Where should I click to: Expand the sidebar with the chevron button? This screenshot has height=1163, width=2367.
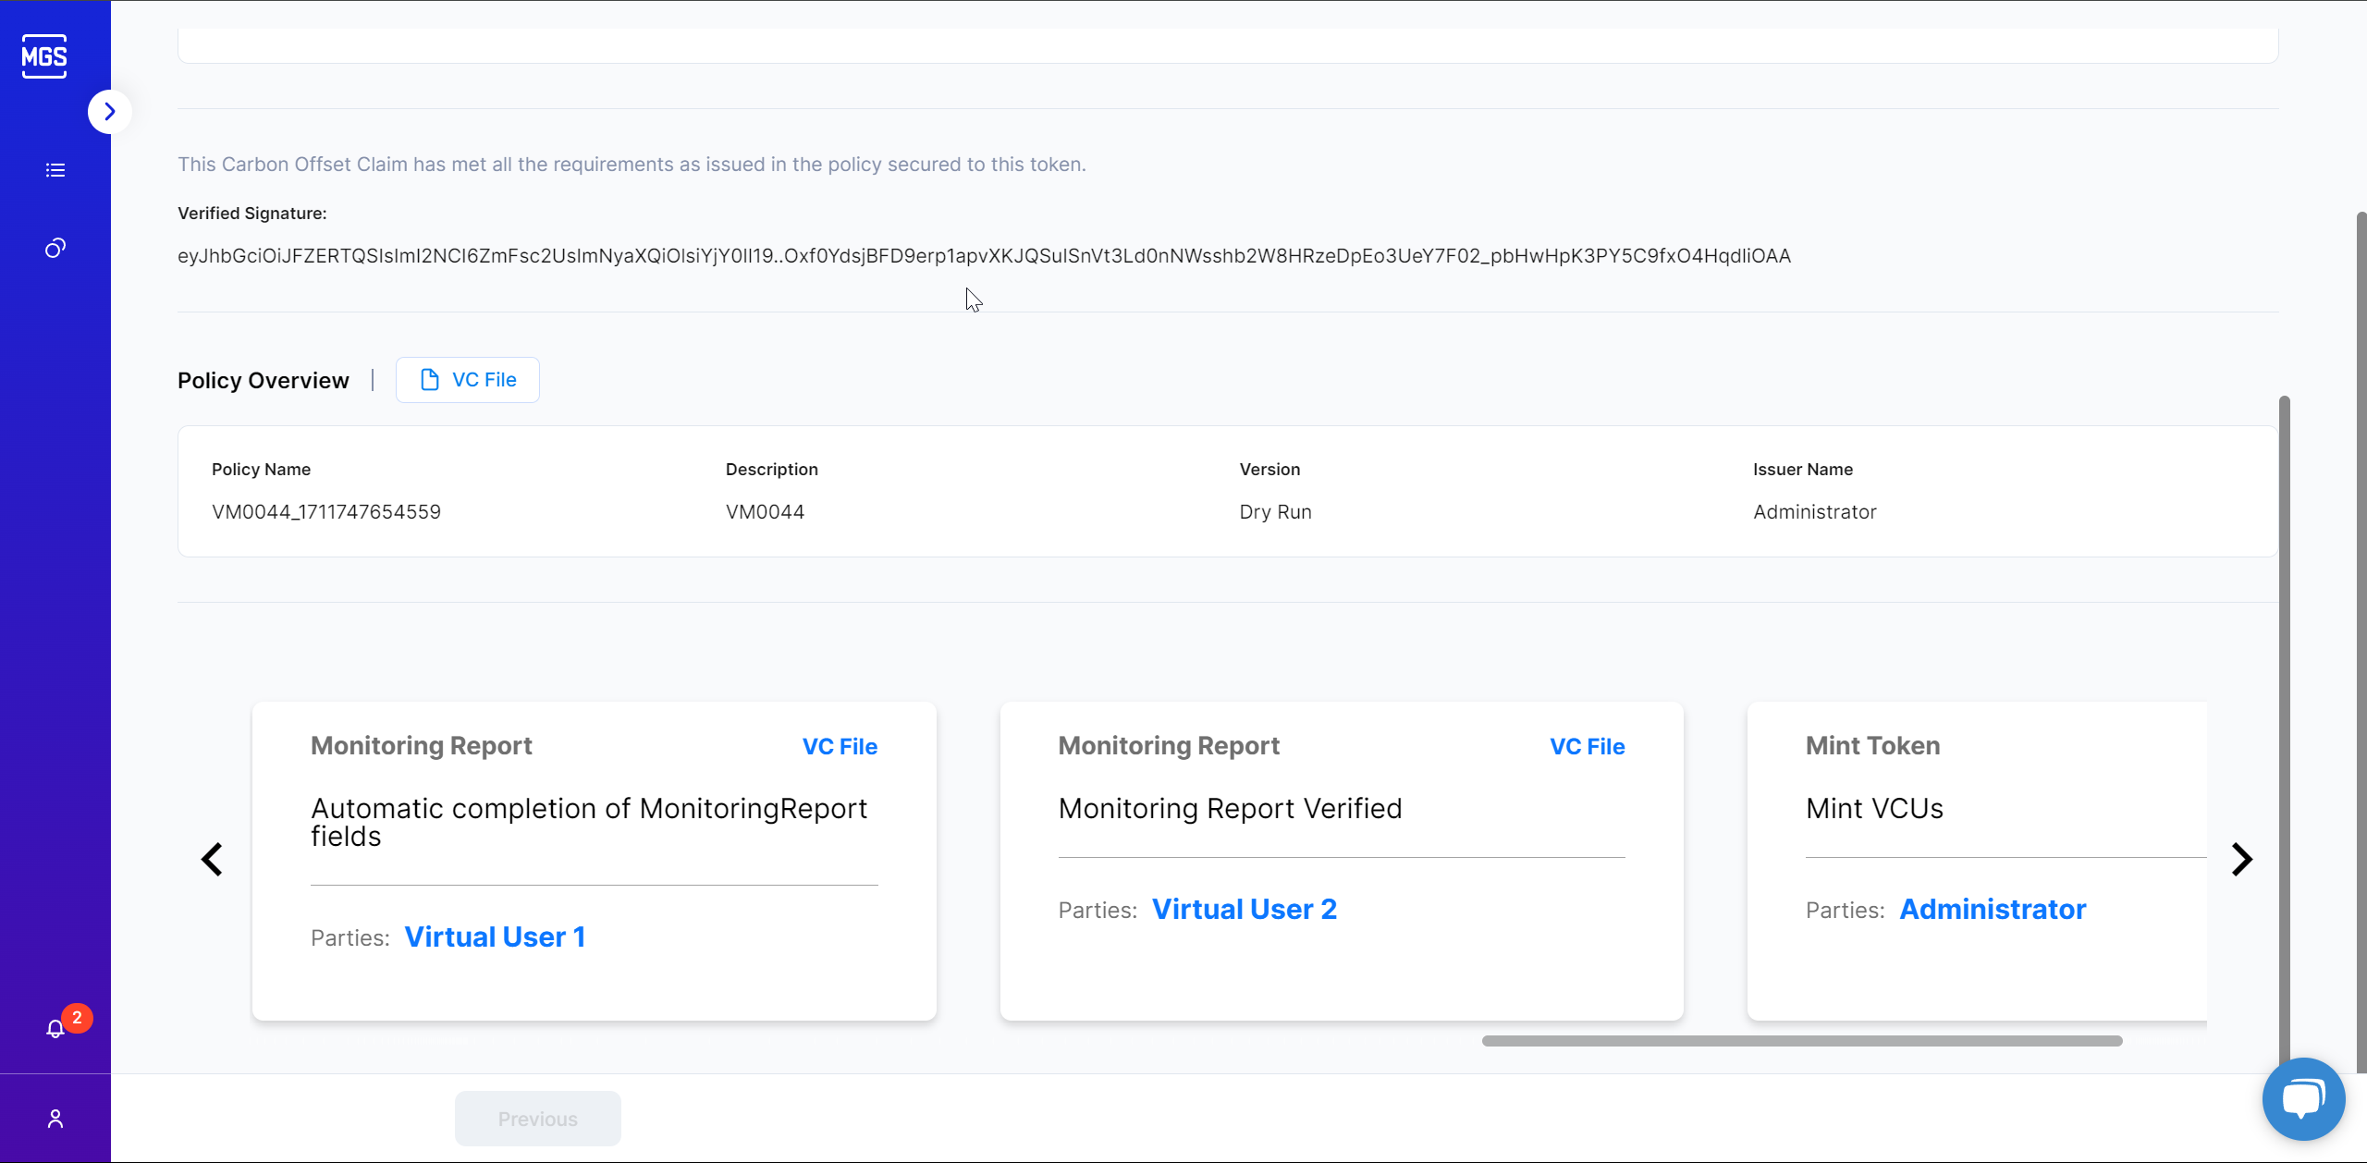coord(110,112)
